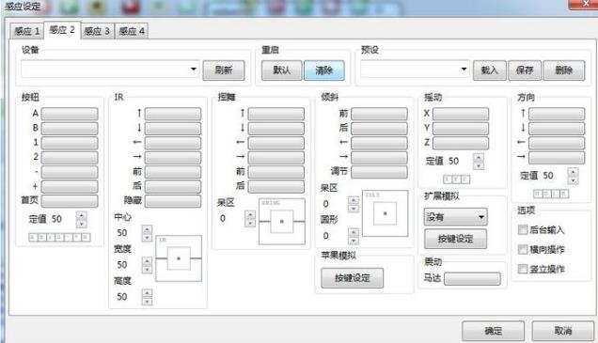The image size is (598, 343).
Task: Click the 倾斜 前 mapping field
Action: click(x=379, y=114)
